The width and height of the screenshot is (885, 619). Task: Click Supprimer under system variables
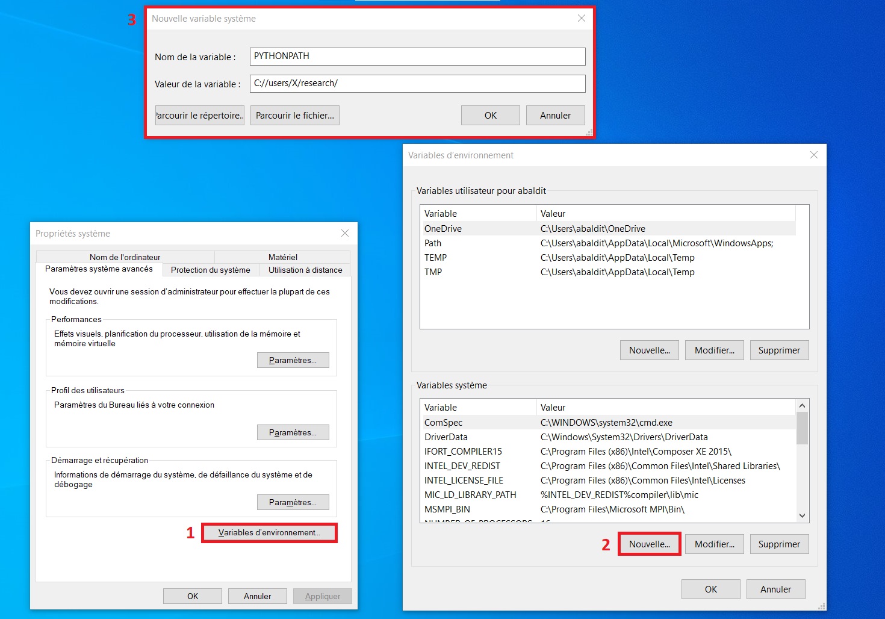pos(779,544)
